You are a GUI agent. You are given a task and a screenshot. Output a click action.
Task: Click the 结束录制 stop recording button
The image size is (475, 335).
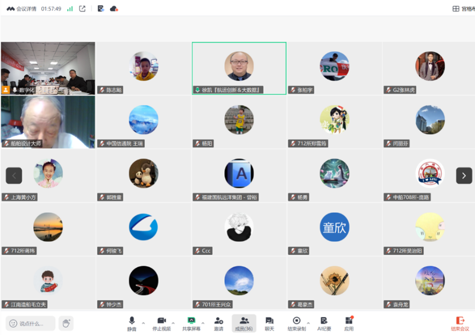[296, 321]
